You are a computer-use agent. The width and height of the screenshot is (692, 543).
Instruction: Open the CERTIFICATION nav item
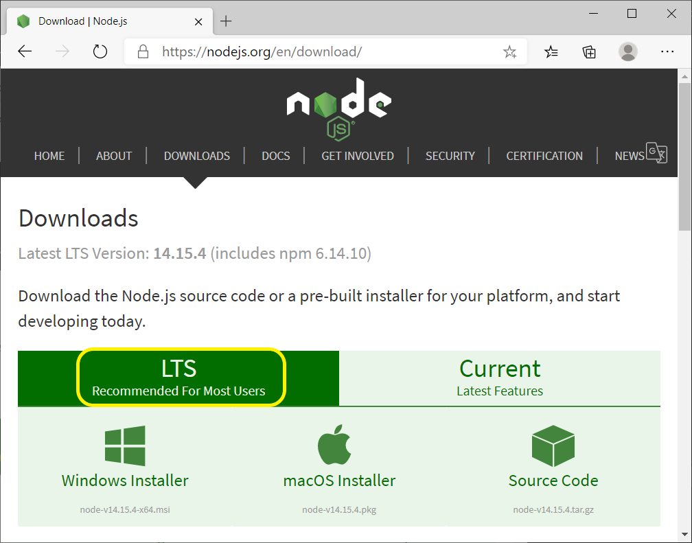544,156
